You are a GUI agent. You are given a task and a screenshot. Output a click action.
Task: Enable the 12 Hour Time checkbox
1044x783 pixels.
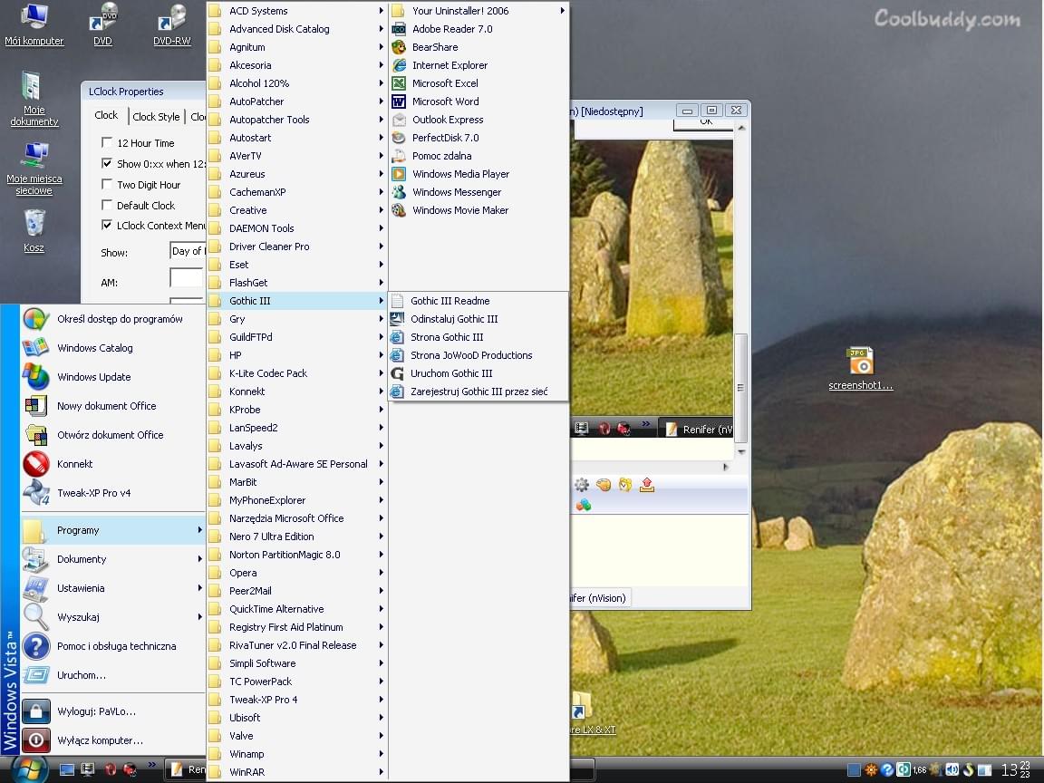[x=107, y=143]
